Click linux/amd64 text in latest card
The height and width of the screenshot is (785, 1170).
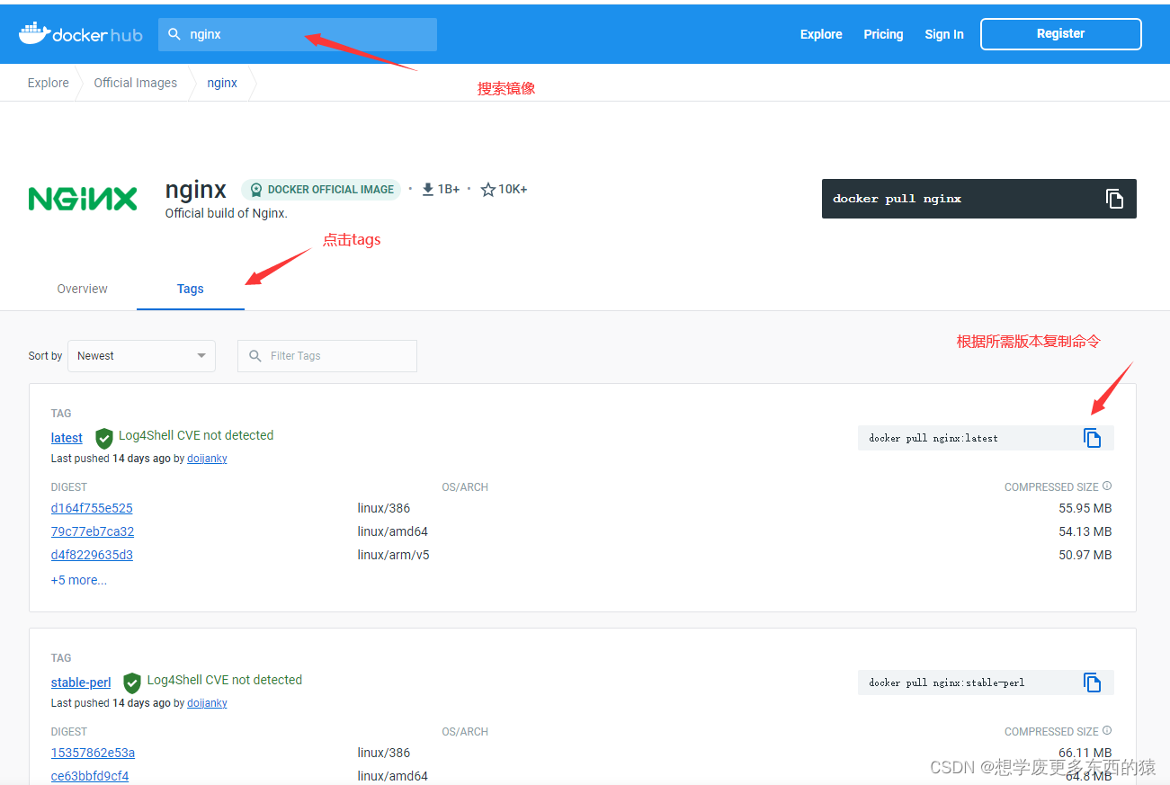(x=392, y=531)
